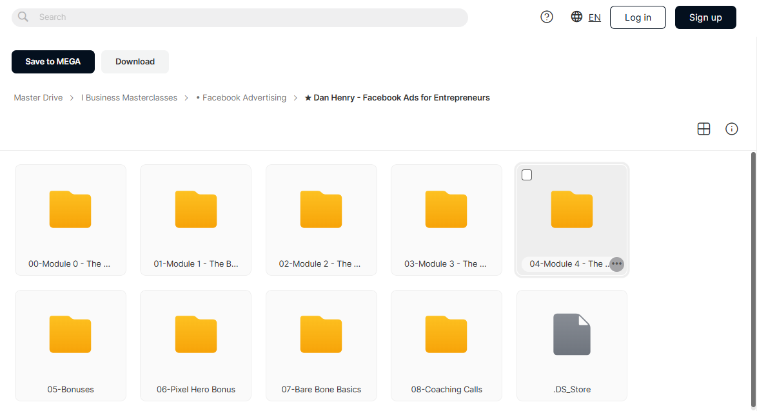Open the 08-Coaching Calls folder icon
Viewport: 757px width, 411px height.
click(x=446, y=334)
